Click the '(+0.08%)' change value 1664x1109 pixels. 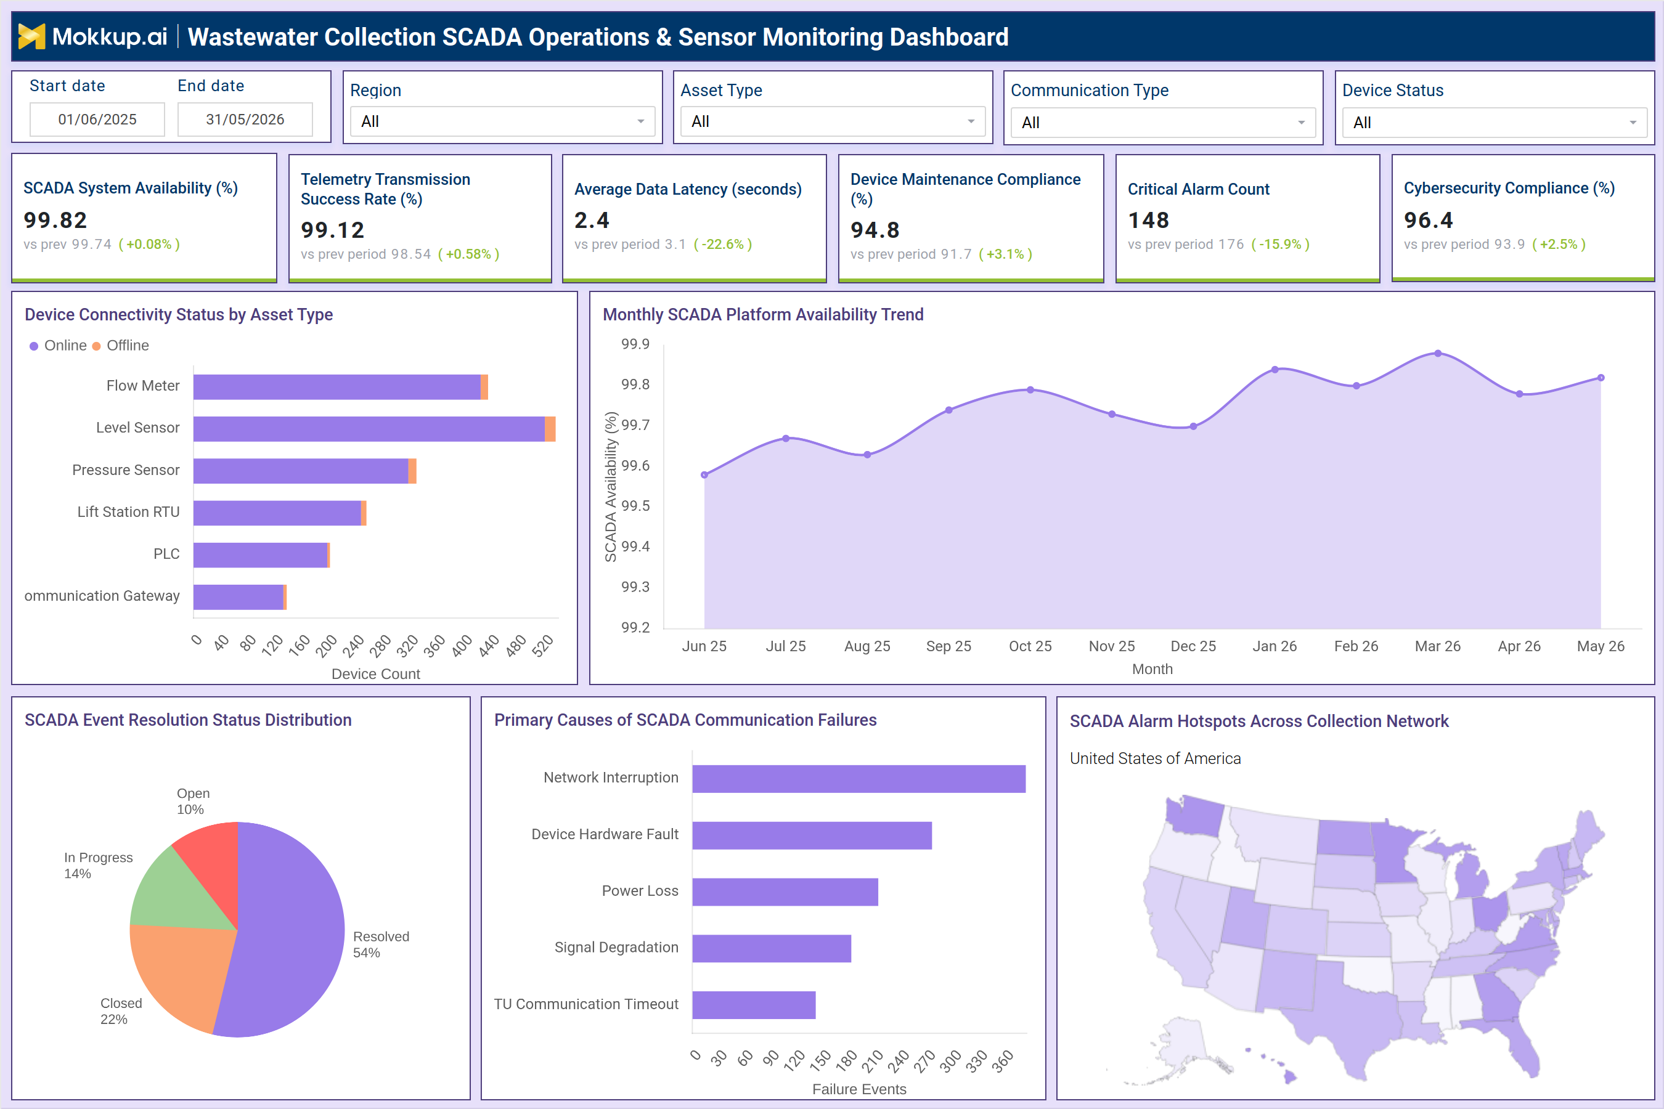click(x=149, y=244)
